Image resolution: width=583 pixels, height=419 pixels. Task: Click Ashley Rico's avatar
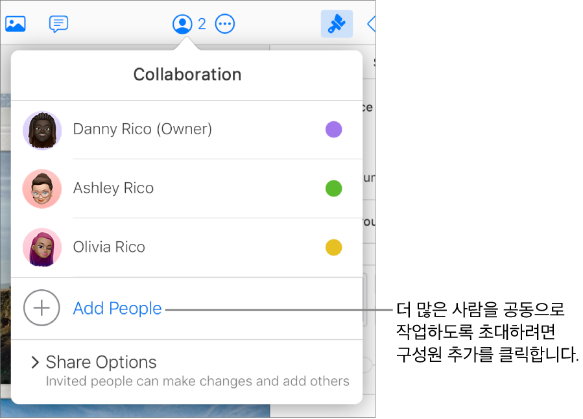42,189
